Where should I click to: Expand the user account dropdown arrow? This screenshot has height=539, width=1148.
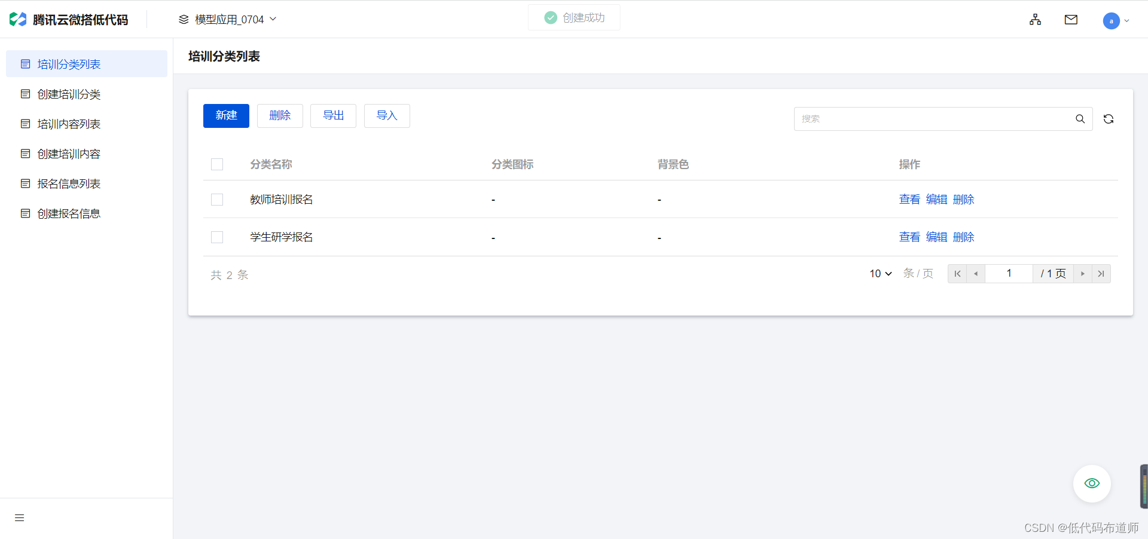click(1126, 21)
